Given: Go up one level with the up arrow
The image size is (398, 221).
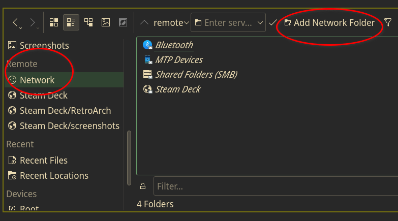Looking at the screenshot, I should pos(144,22).
